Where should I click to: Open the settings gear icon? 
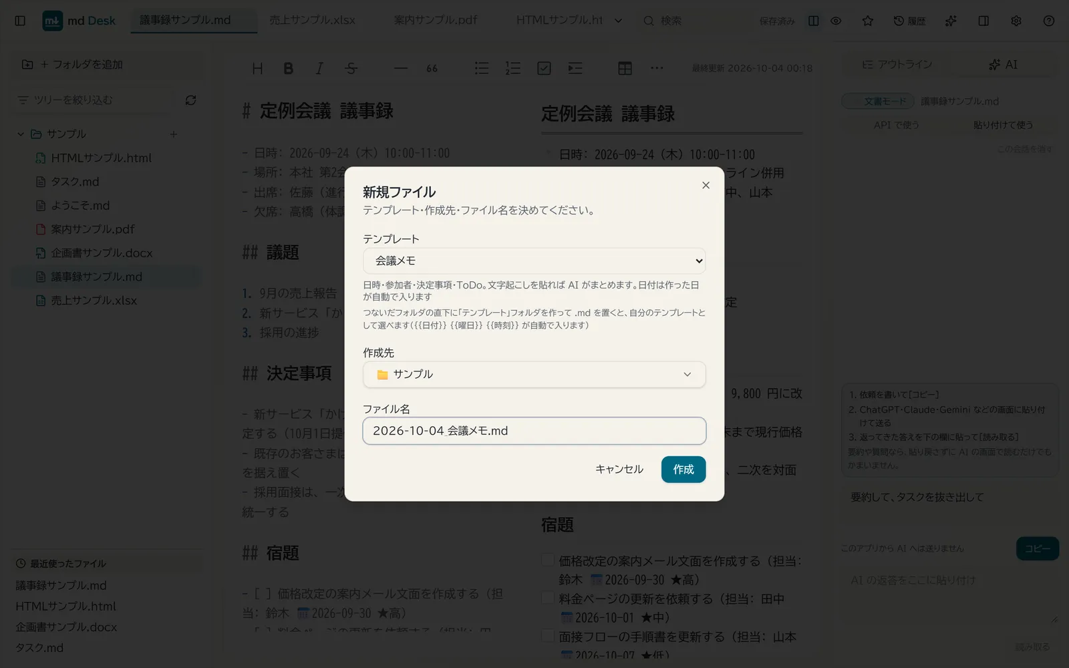pos(1016,21)
